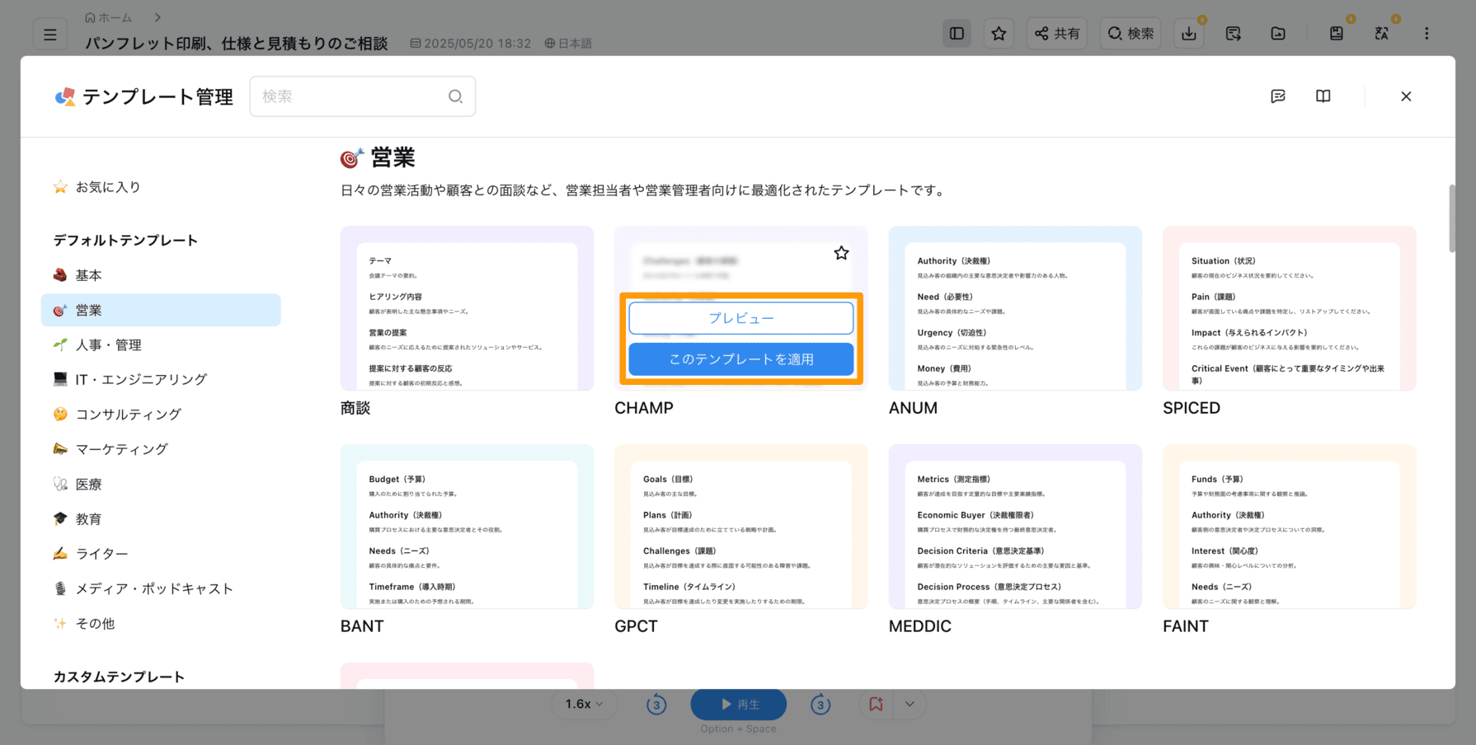
Task: Click the カスタムテンプレート sidebar heading
Action: 119,677
